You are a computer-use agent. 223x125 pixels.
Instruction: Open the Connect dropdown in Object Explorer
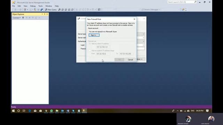coord(17,18)
